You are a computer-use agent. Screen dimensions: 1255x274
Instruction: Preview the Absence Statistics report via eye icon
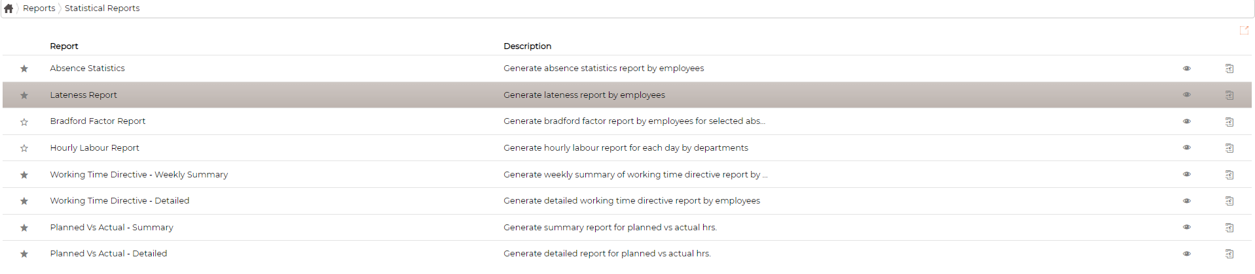[1187, 68]
